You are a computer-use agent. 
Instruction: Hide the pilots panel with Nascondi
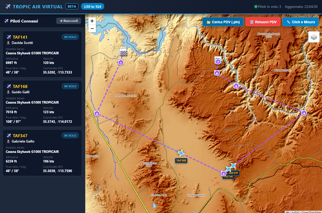69,21
